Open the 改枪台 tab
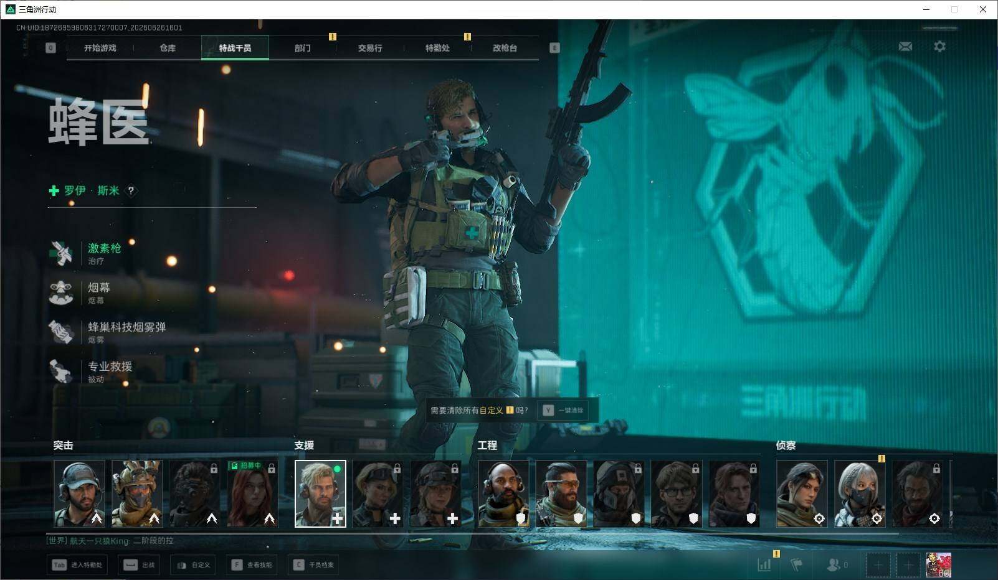 click(505, 48)
